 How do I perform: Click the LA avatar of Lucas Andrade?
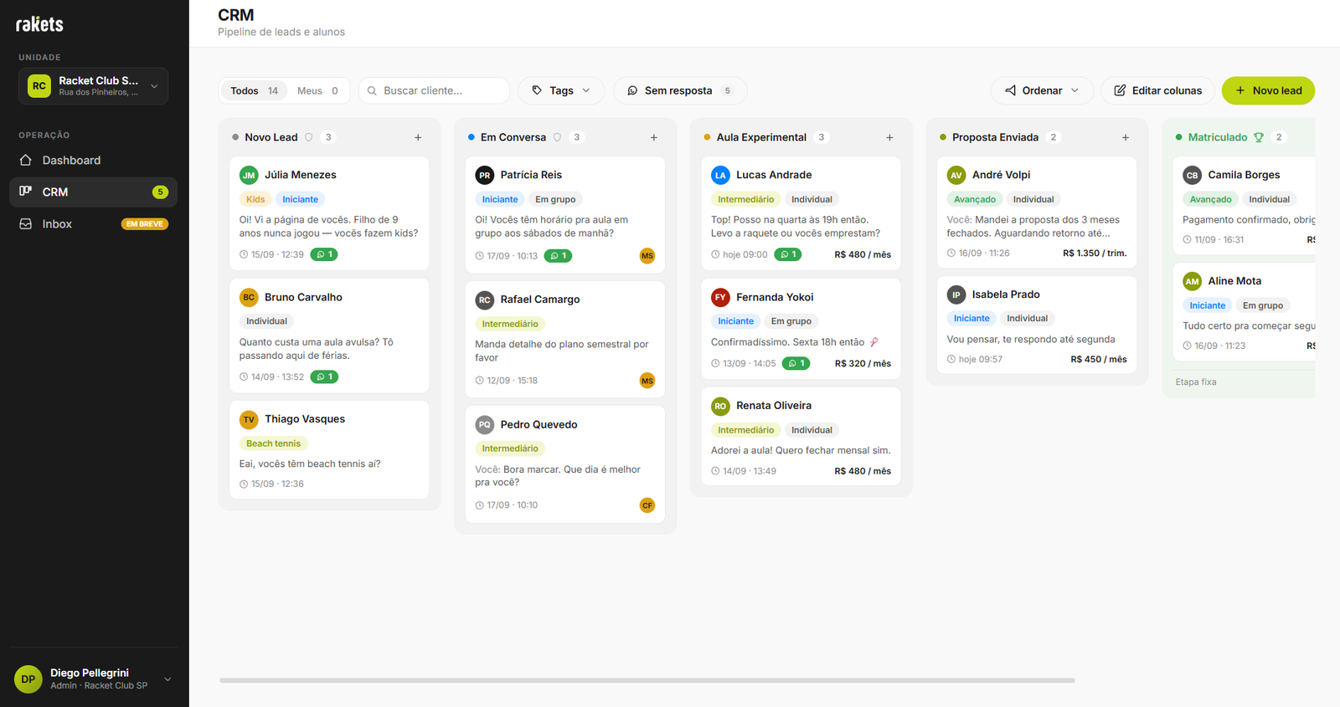(720, 175)
